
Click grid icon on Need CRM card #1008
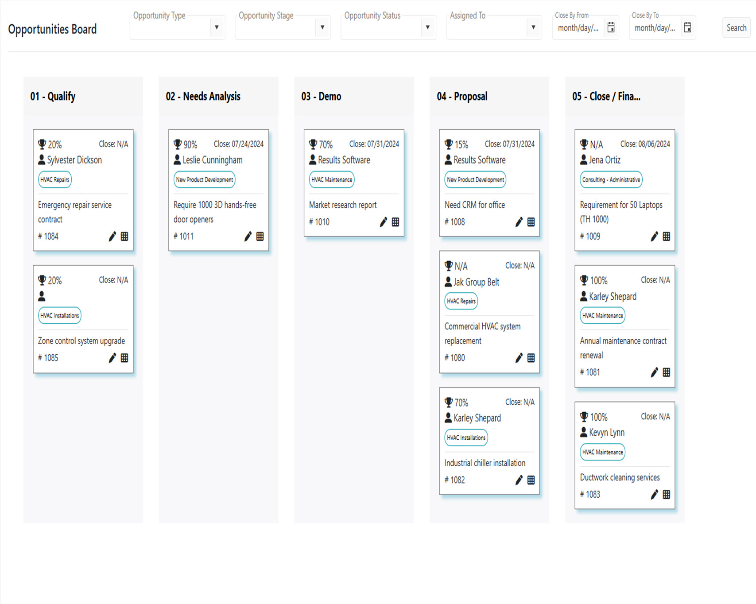pos(531,222)
